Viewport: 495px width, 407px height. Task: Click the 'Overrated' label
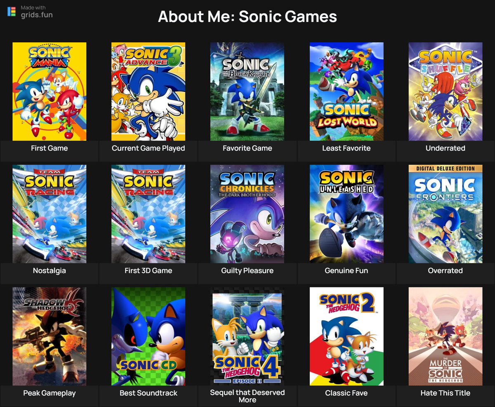click(445, 271)
